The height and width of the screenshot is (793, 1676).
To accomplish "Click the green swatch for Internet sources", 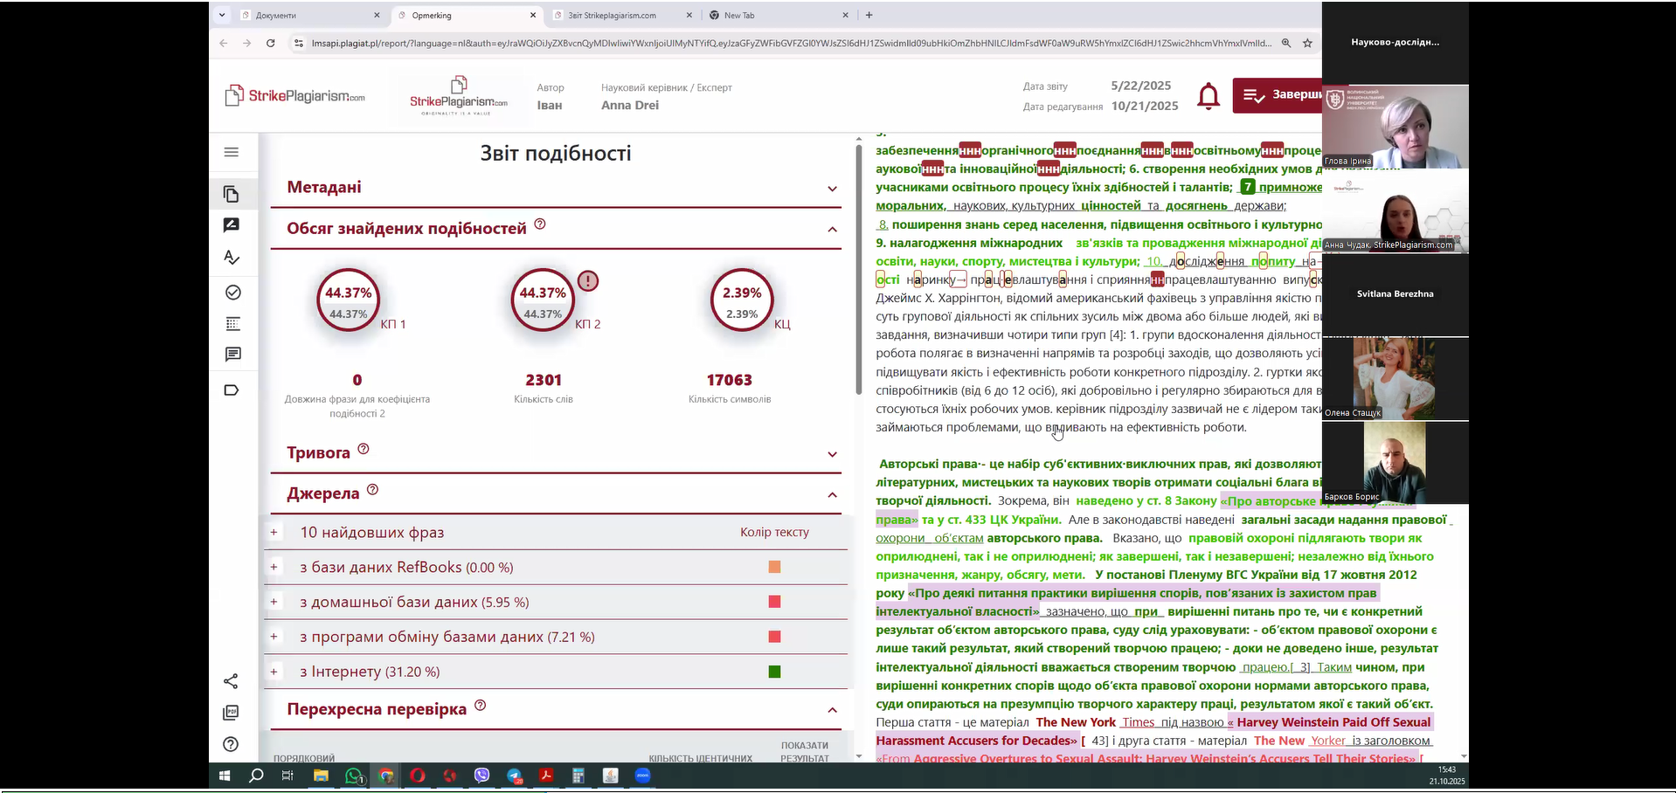I will (x=774, y=672).
